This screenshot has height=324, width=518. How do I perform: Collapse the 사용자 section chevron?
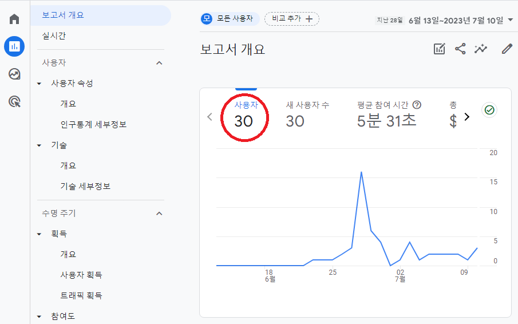[159, 63]
